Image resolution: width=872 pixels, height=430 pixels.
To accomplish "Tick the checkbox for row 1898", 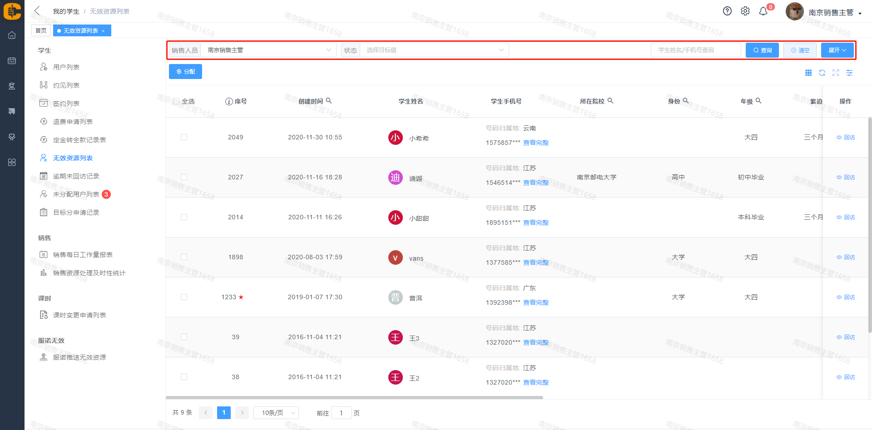I will pos(184,257).
